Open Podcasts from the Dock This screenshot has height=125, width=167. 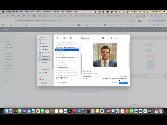pos(24,111)
